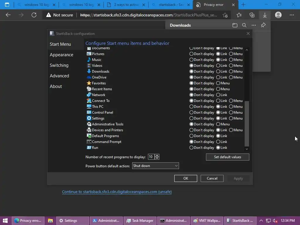The height and width of the screenshot is (225, 300).
Task: Set Downloads row to Menu
Action: [x=236, y=71]
